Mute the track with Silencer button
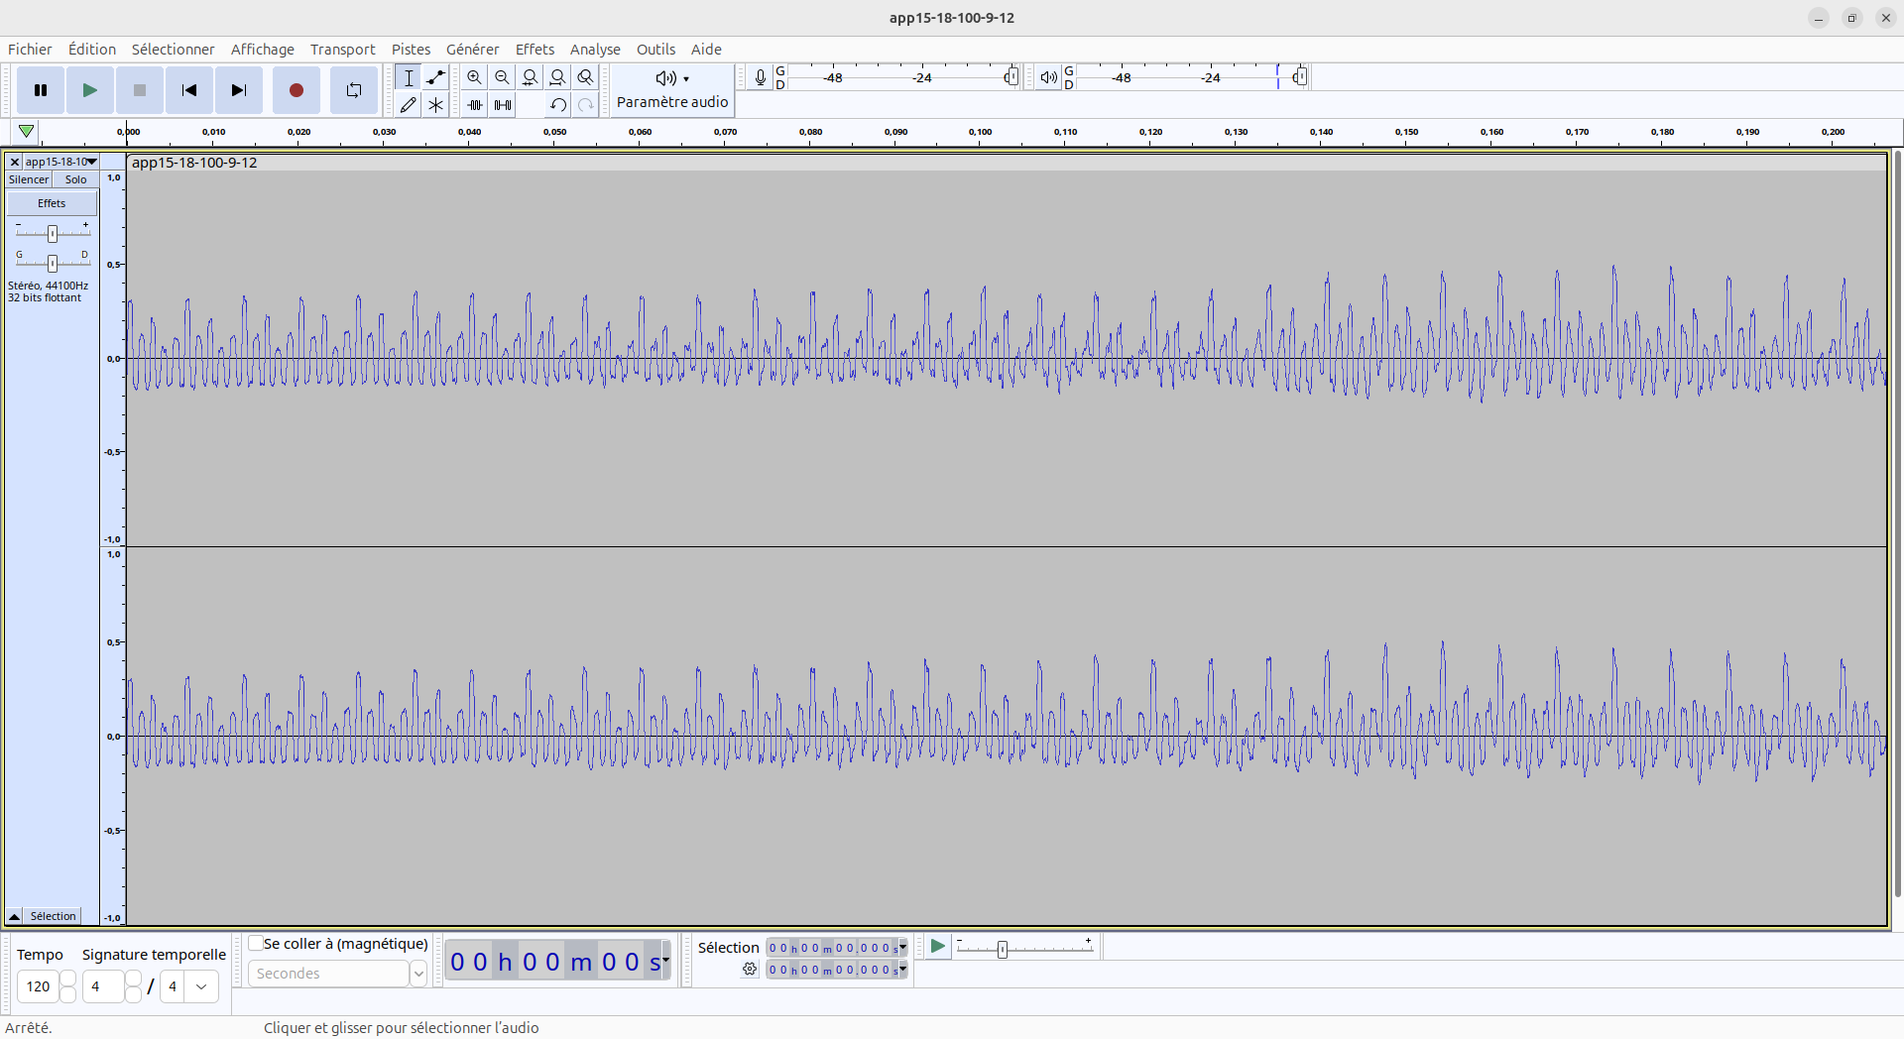The width and height of the screenshot is (1904, 1039). click(x=29, y=179)
